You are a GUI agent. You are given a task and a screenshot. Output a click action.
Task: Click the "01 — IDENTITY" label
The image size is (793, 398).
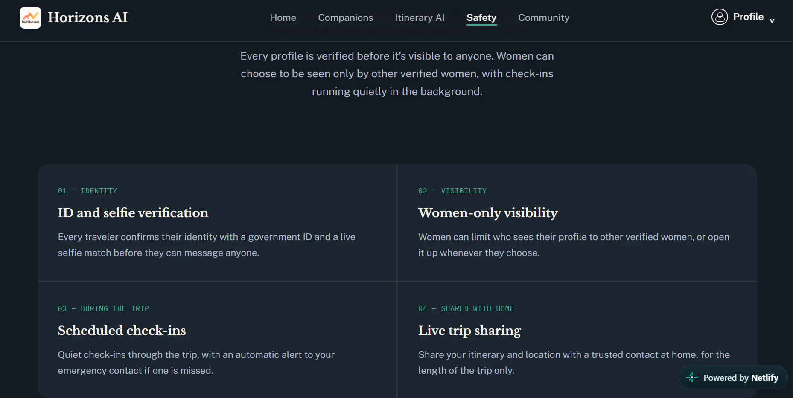tap(87, 191)
